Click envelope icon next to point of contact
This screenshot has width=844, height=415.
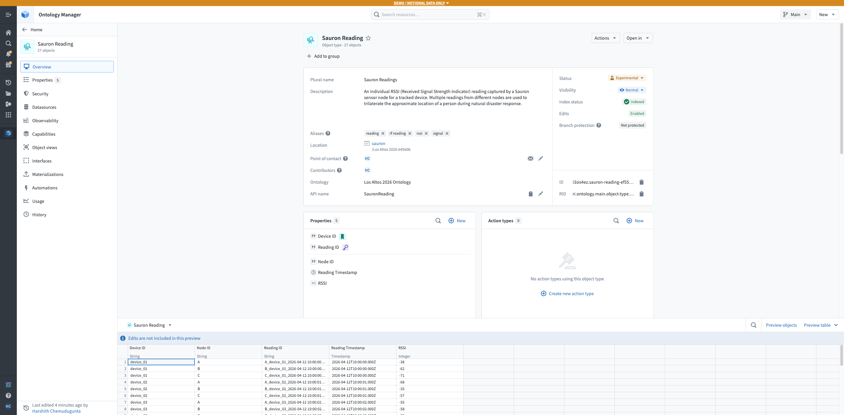[530, 158]
